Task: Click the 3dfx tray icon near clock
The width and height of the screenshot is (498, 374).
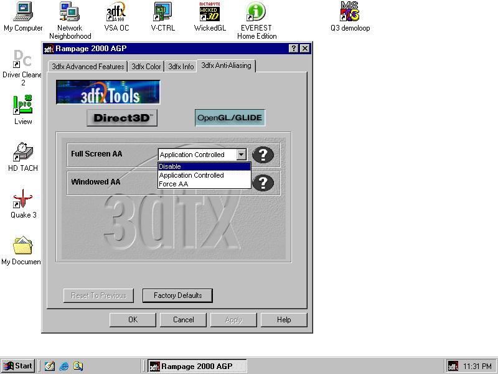Action: tap(453, 366)
